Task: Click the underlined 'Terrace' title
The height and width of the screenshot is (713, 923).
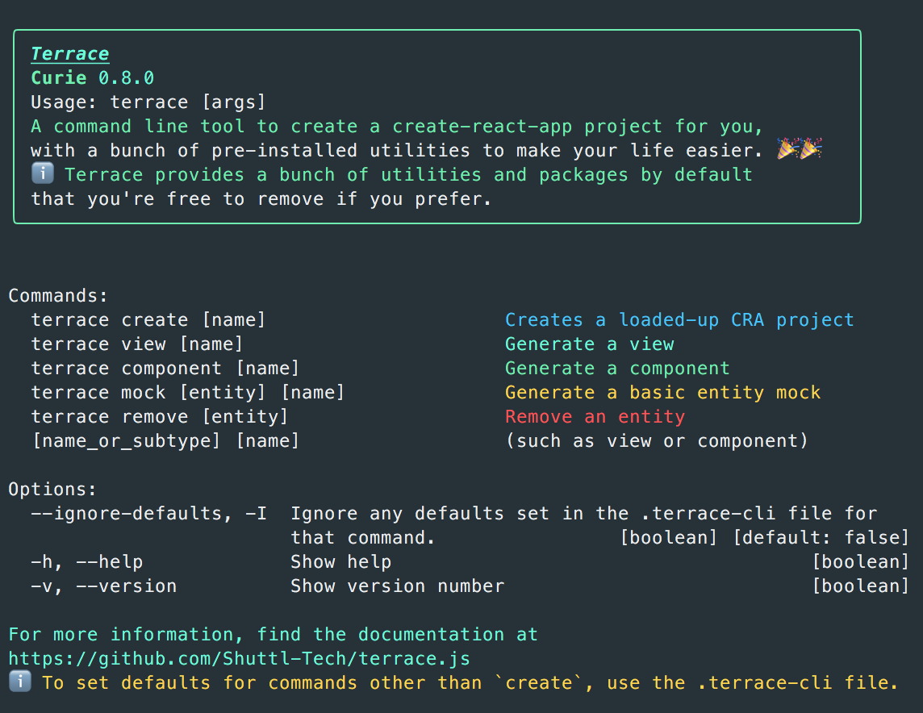Action: 70,53
